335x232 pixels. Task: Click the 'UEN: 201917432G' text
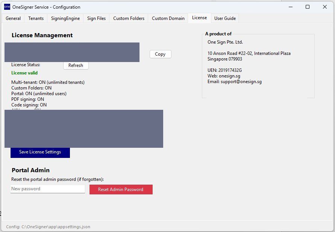pos(224,70)
